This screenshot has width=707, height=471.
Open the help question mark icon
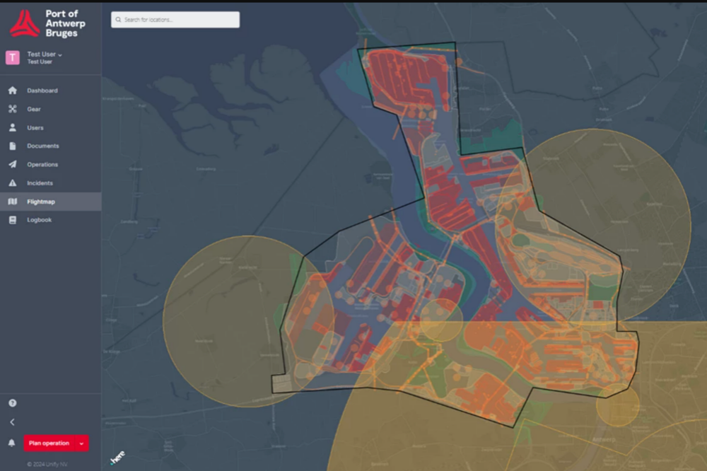[x=12, y=403]
